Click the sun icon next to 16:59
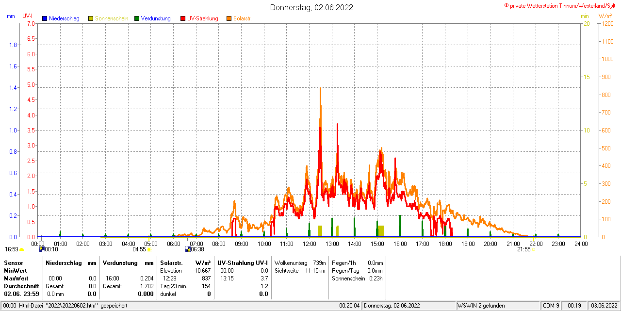This screenshot has width=621, height=311. coord(21,249)
